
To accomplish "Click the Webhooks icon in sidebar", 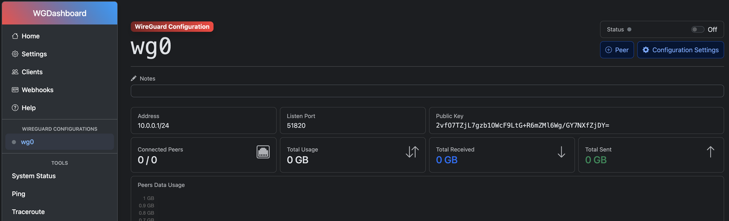I will [15, 90].
